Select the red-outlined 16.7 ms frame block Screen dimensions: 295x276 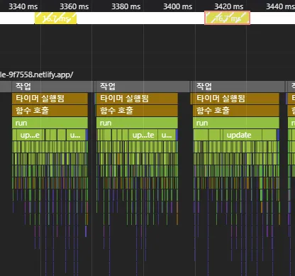[227, 18]
